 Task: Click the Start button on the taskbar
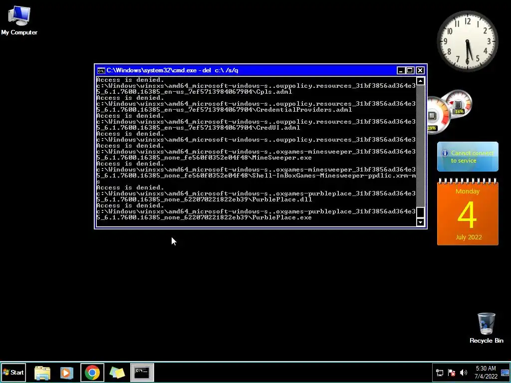click(x=13, y=372)
